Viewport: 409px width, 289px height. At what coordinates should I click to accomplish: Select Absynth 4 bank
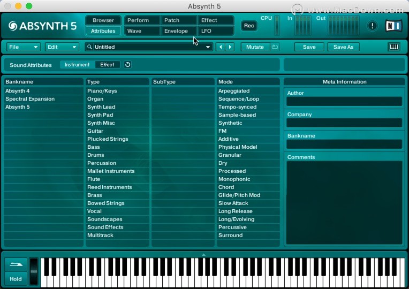coord(43,91)
